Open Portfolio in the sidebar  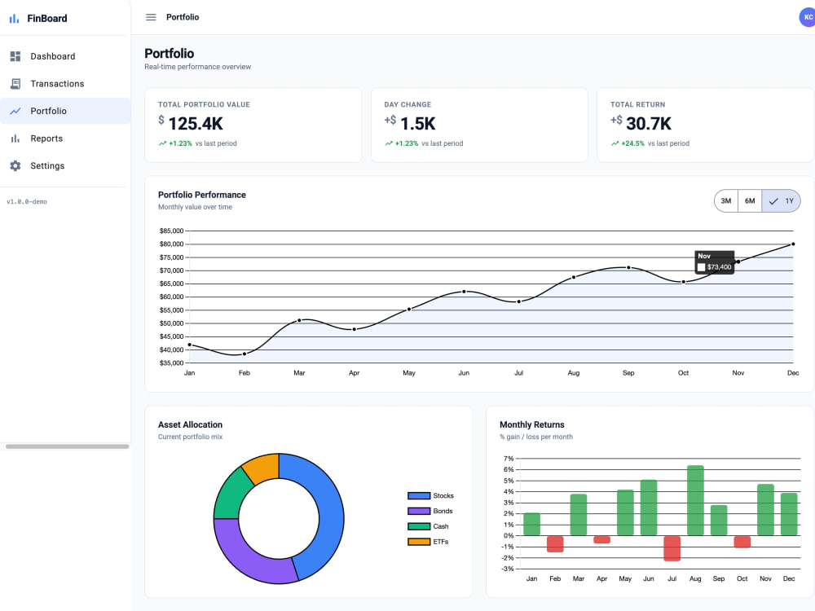pyautogui.click(x=65, y=111)
